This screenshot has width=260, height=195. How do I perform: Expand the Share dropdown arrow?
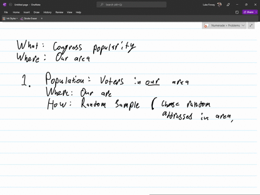256,12
